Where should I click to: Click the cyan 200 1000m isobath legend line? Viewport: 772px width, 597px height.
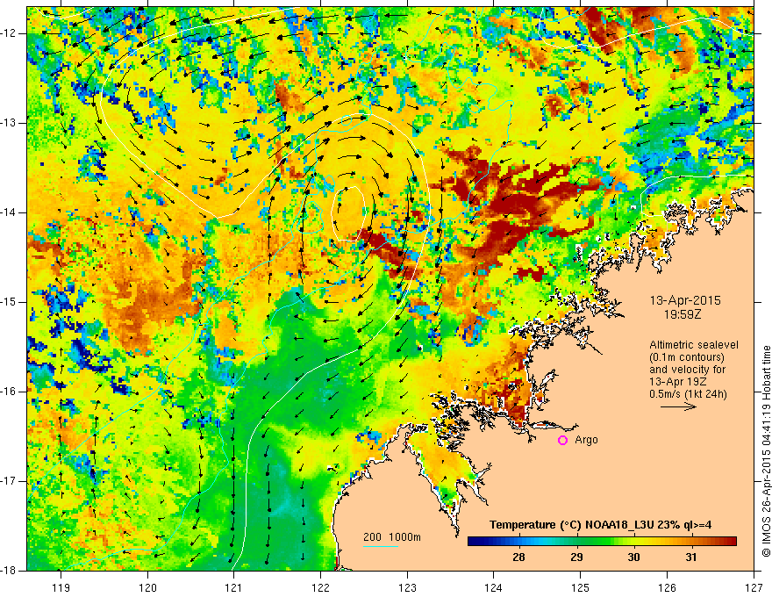381,546
